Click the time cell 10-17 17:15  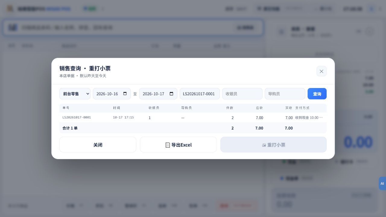[123, 118]
